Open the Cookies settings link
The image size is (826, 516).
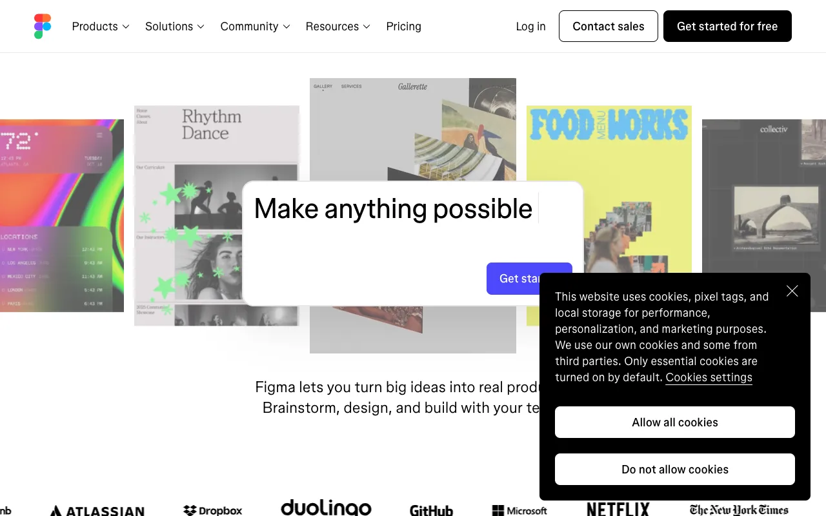(x=709, y=377)
